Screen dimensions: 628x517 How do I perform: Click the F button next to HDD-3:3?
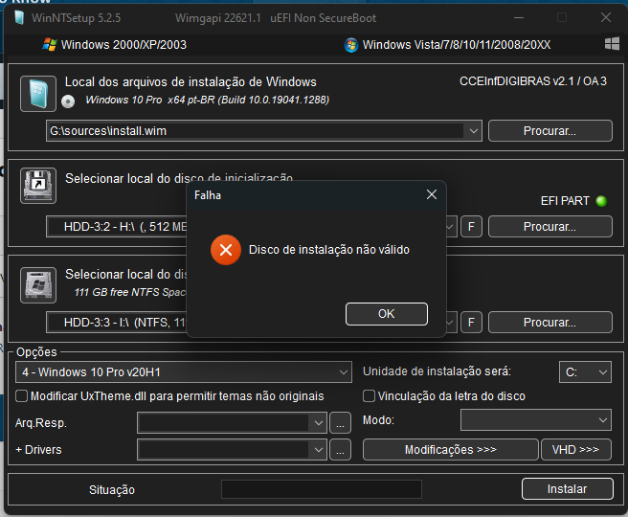click(471, 323)
